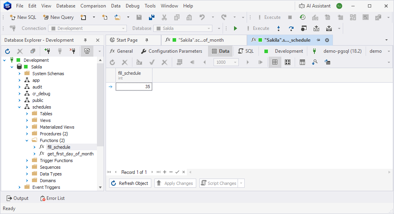Collapse the schedules schema node
The width and height of the screenshot is (394, 214).
click(20, 107)
